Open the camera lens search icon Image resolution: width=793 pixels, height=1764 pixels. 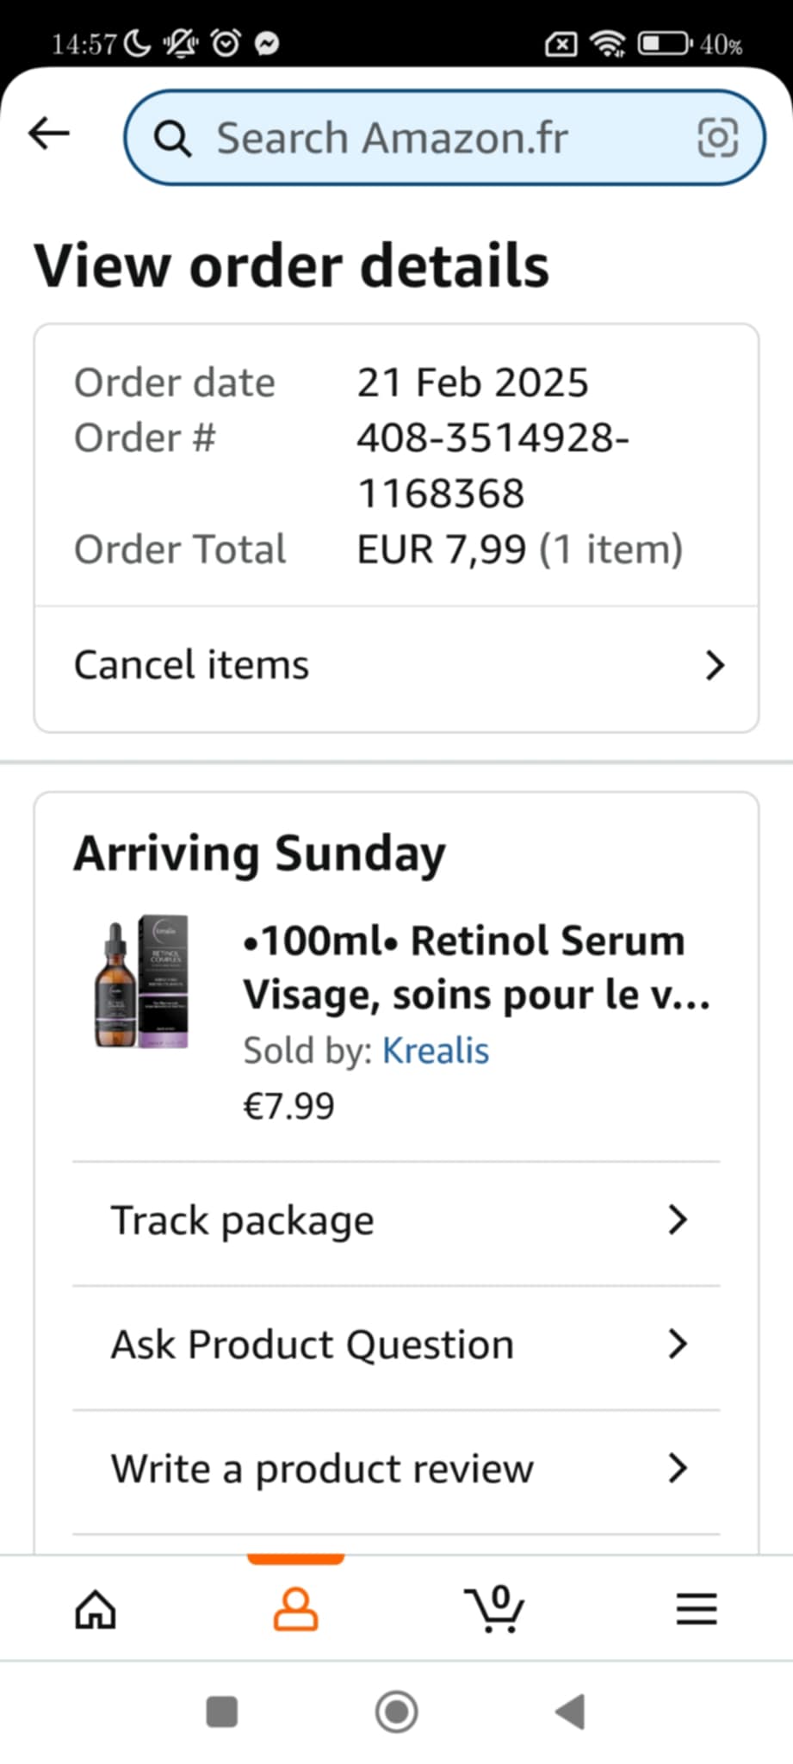(x=717, y=138)
